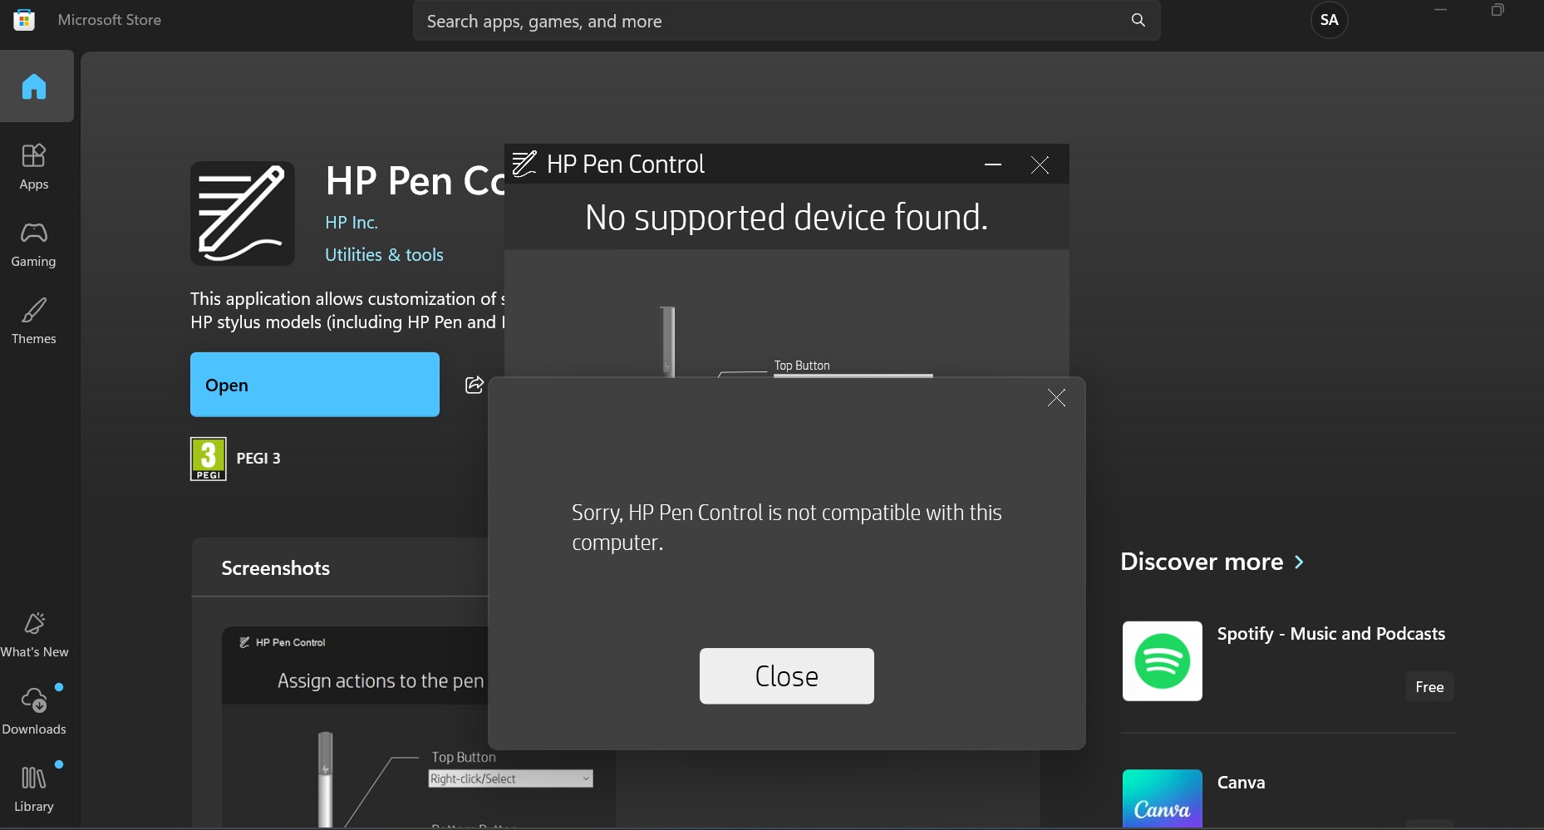Dismiss the incompatibility dialog with X icon

pyautogui.click(x=1056, y=398)
